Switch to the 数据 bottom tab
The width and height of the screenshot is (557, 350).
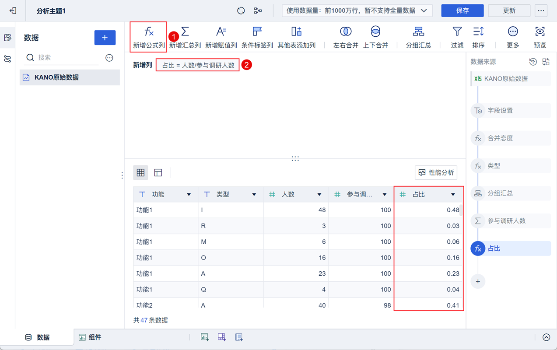point(38,337)
